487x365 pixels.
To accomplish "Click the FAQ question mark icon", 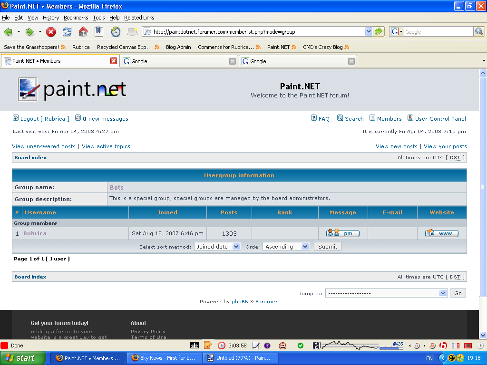I will tap(314, 118).
